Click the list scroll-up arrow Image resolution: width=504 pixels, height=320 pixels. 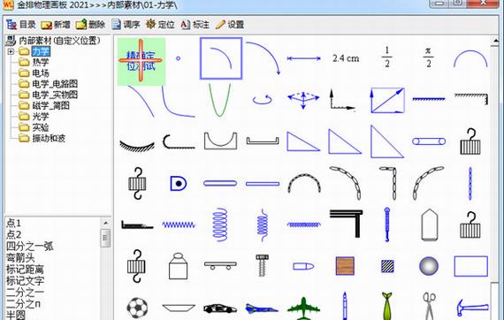click(105, 223)
